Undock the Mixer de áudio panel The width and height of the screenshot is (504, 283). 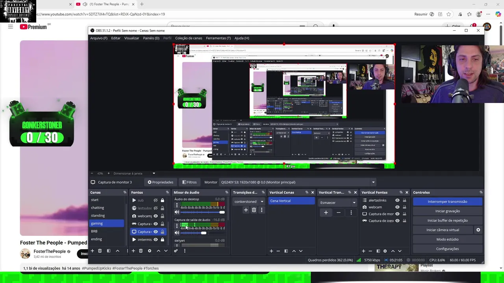tap(226, 193)
